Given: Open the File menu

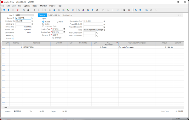Looking at the screenshot, I should click(x=3, y=6).
